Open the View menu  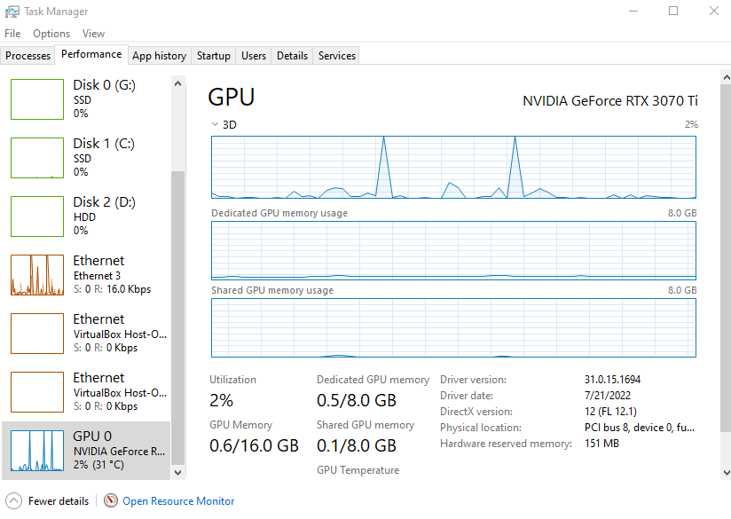93,34
